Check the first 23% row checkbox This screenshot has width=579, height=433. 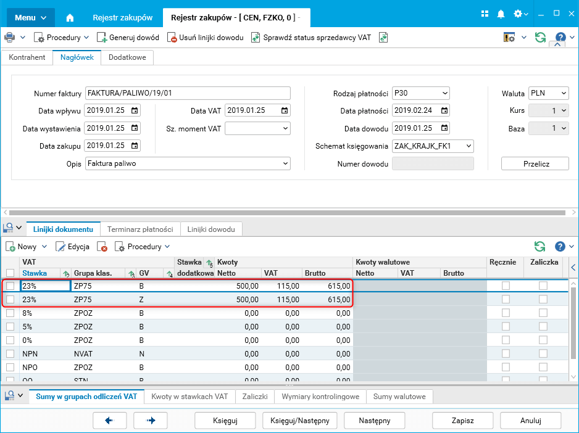tap(10, 286)
